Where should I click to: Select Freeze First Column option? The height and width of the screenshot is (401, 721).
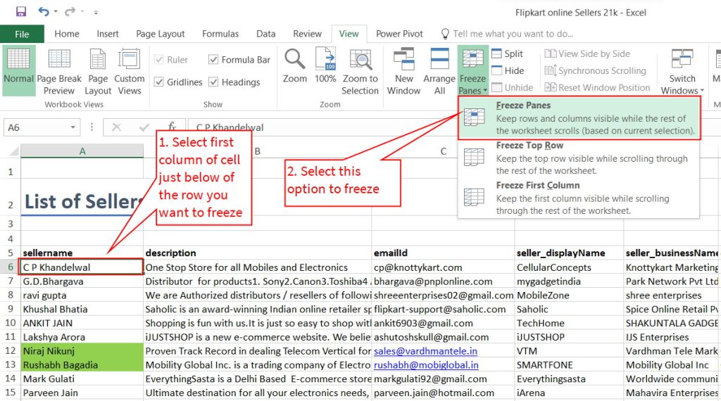click(x=579, y=198)
